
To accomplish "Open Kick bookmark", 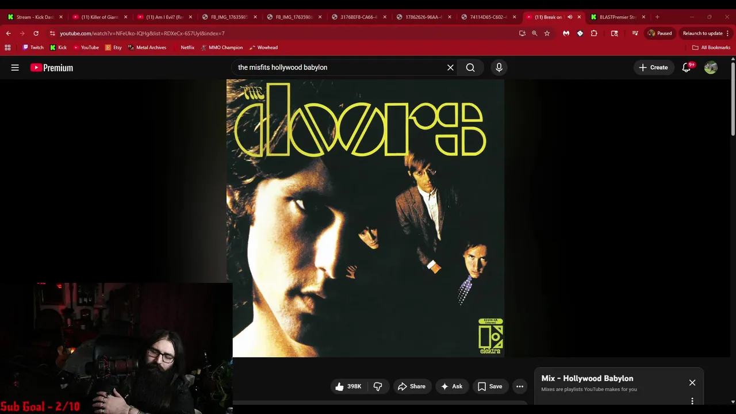I will tap(59, 47).
